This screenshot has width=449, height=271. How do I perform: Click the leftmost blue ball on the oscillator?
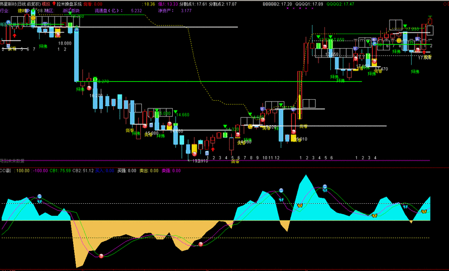click(39, 196)
